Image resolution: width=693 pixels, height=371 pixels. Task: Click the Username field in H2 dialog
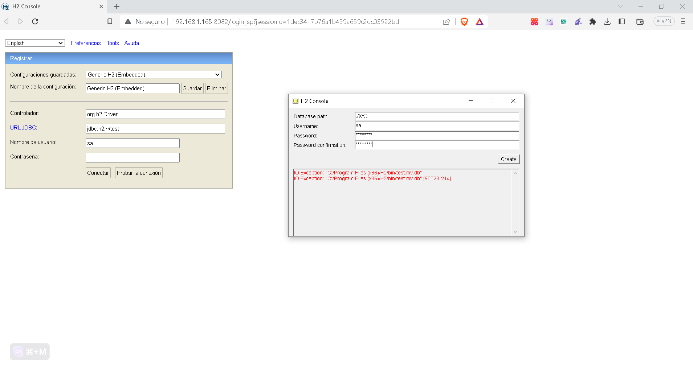437,126
